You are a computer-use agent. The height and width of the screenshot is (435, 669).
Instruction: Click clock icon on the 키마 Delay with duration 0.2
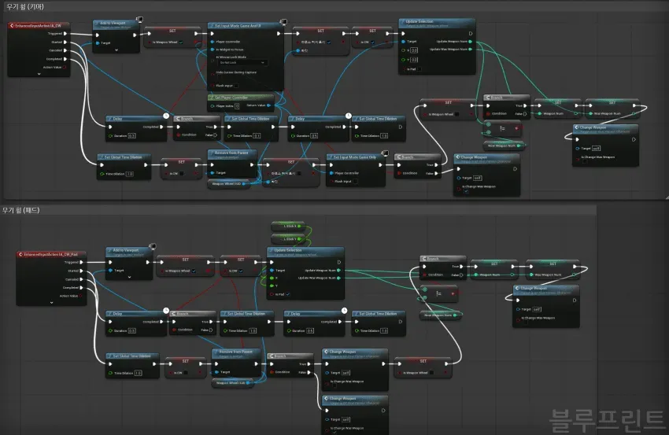pos(166,116)
